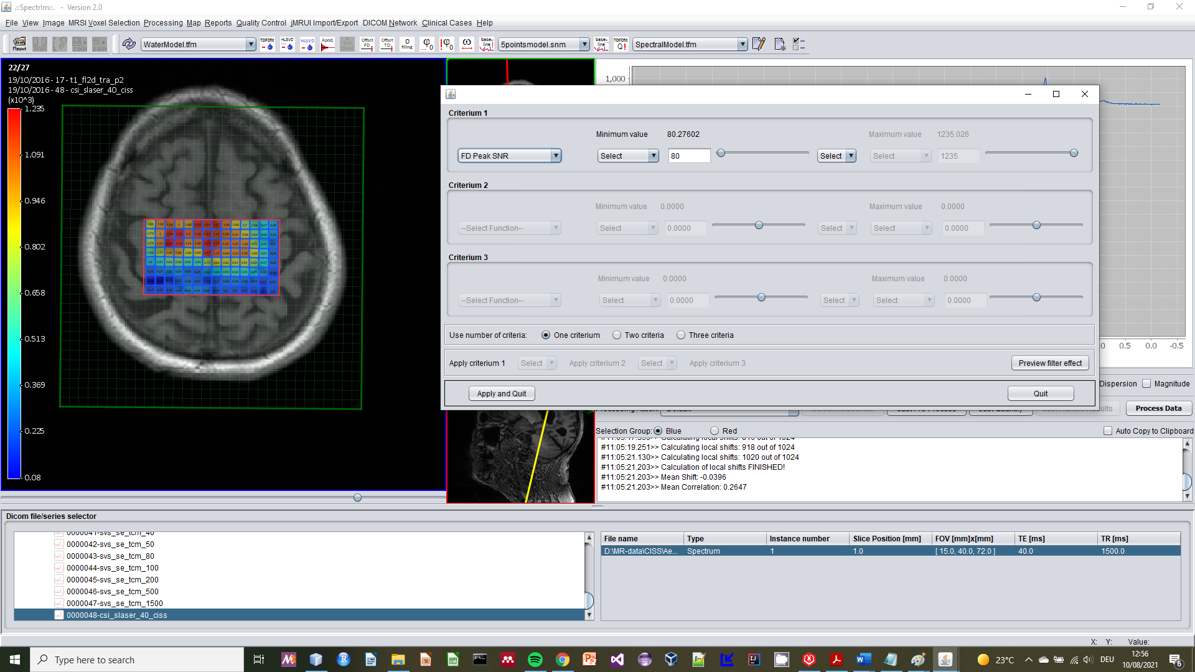Select the Red selection group
Image resolution: width=1195 pixels, height=672 pixels.
coord(715,431)
